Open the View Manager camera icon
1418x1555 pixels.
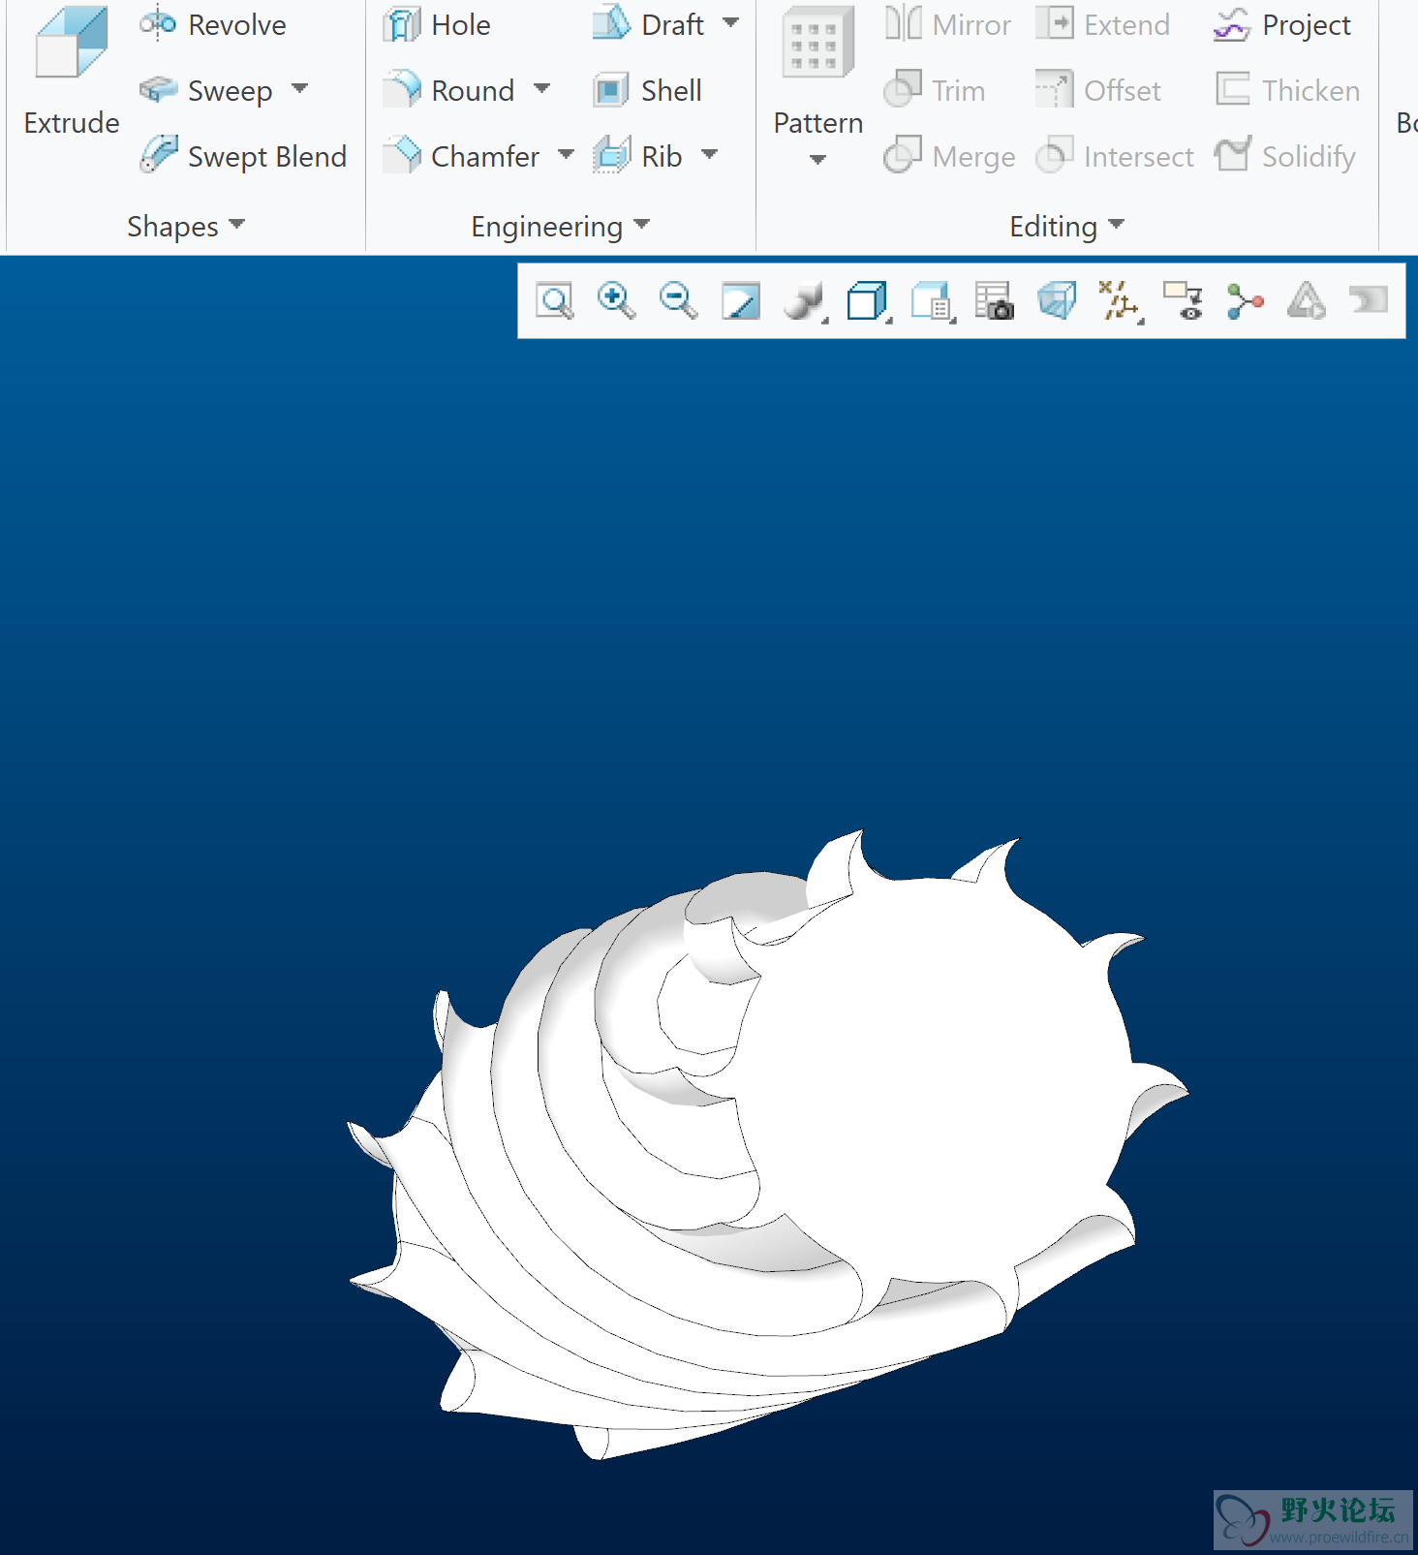point(994,301)
